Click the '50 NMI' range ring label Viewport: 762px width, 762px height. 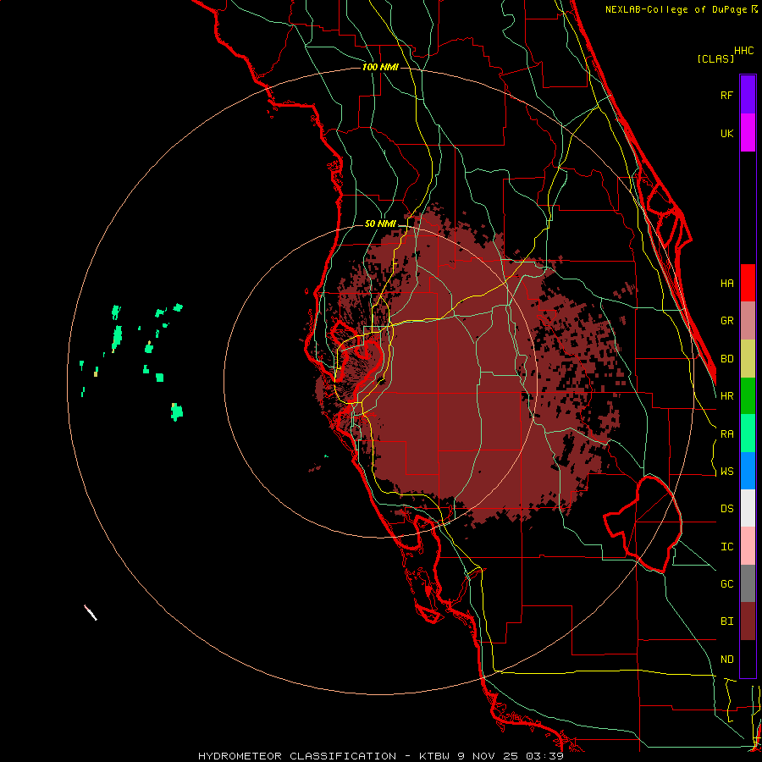(x=380, y=224)
